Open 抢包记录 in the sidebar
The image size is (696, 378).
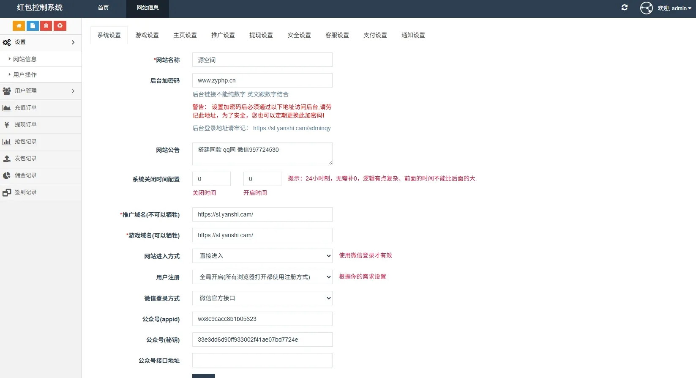(x=41, y=142)
